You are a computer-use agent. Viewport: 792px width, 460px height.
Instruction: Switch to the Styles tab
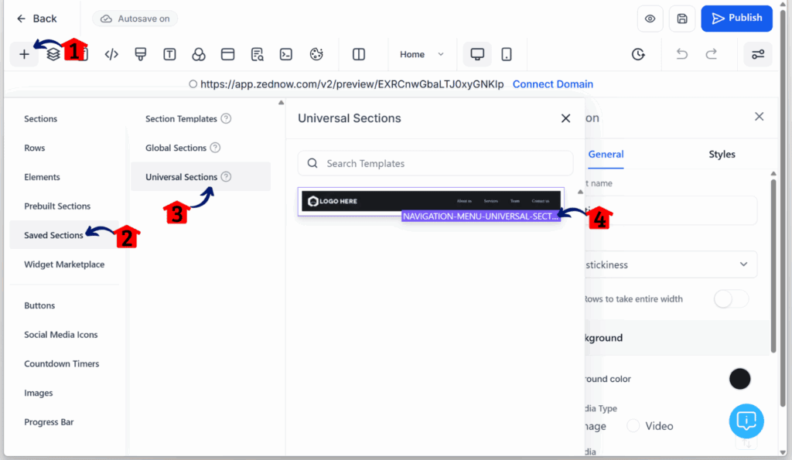click(722, 155)
